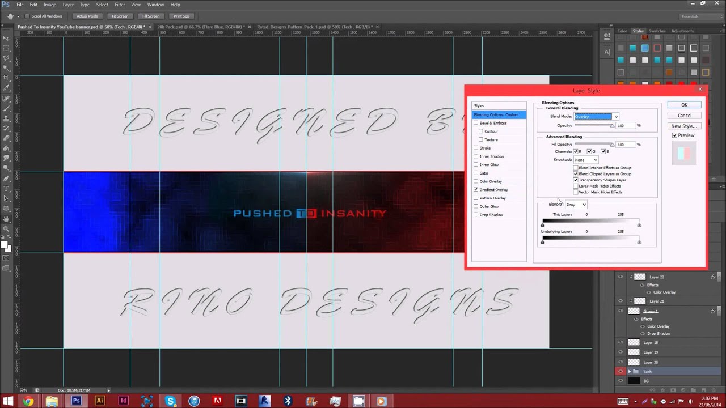The height and width of the screenshot is (408, 726).
Task: Click the foreground color swatch
Action: 5,245
